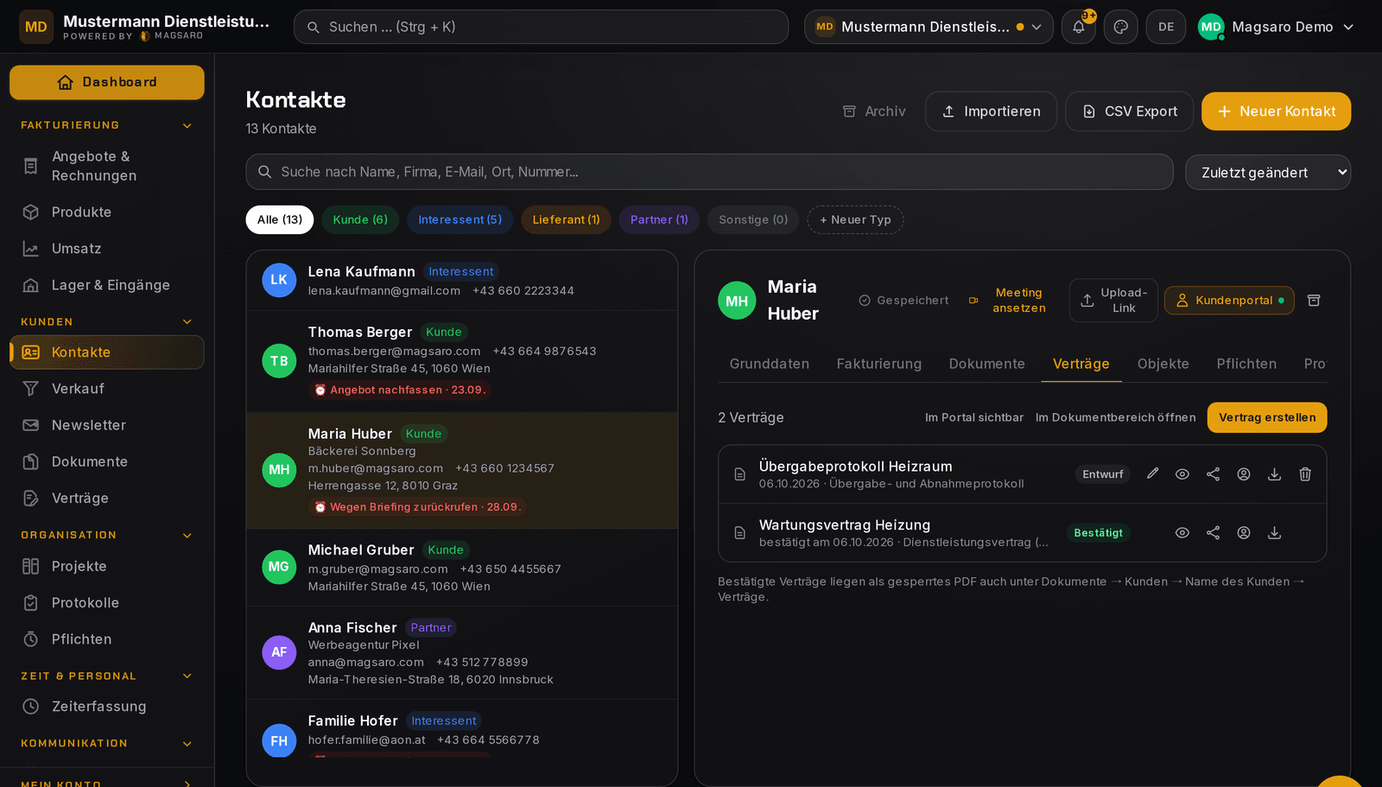Select the Lena Kaufmann contact row
The width and height of the screenshot is (1382, 787).
(462, 281)
